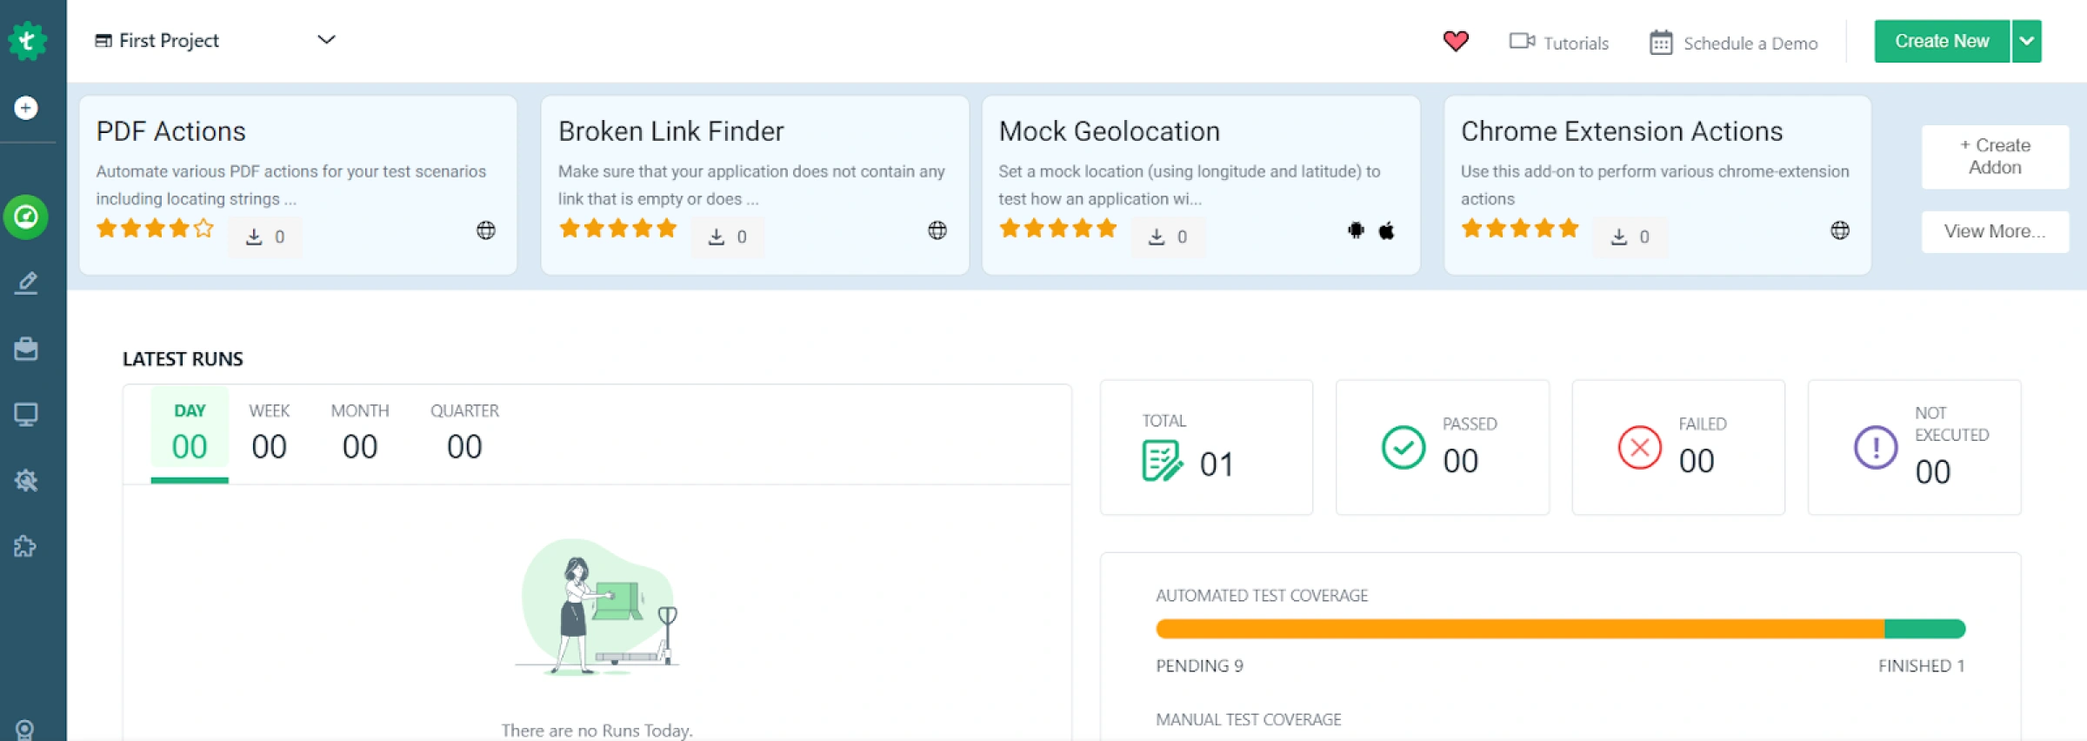Viewport: 2087px width, 741px height.
Task: Select the briefcase icon in sidebar
Action: pos(26,349)
